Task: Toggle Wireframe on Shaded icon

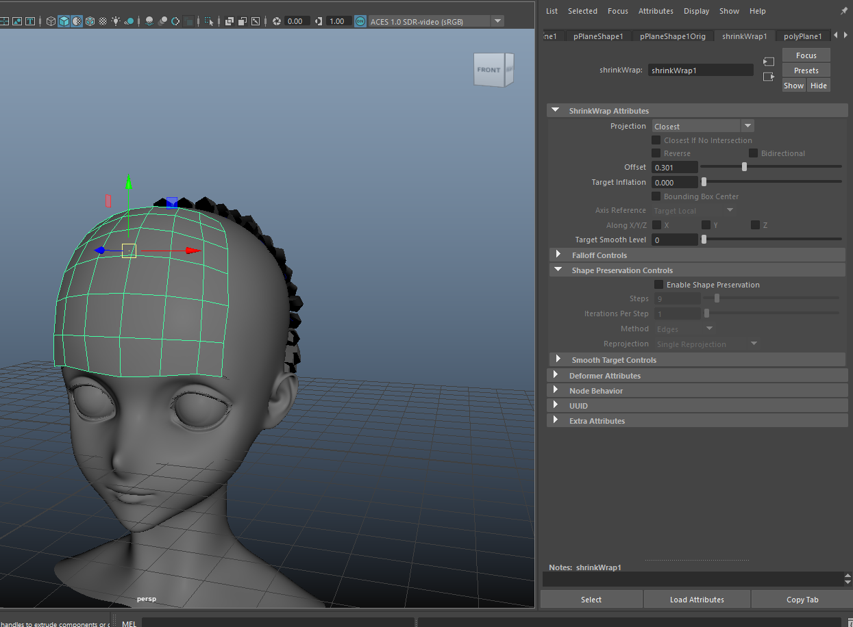Action: (90, 21)
